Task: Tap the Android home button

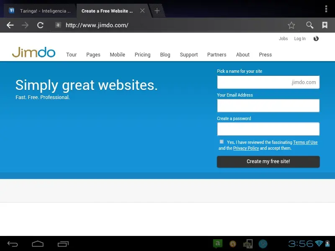Action: [38, 244]
